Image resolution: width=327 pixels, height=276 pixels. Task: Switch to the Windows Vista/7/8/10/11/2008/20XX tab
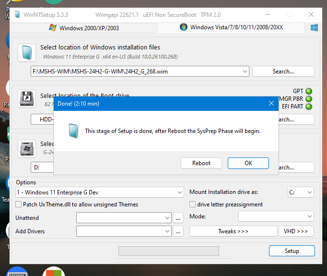(231, 27)
